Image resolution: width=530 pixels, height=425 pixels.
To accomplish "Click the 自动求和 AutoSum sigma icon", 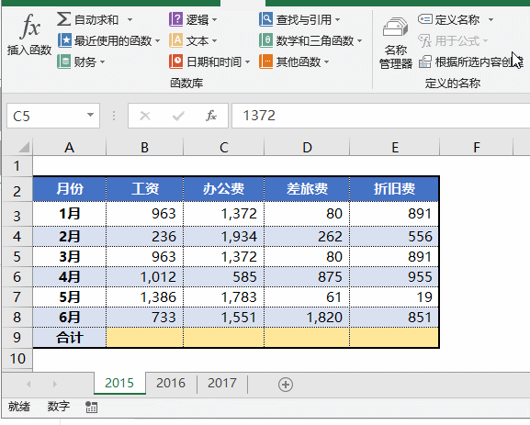I will pos(63,19).
